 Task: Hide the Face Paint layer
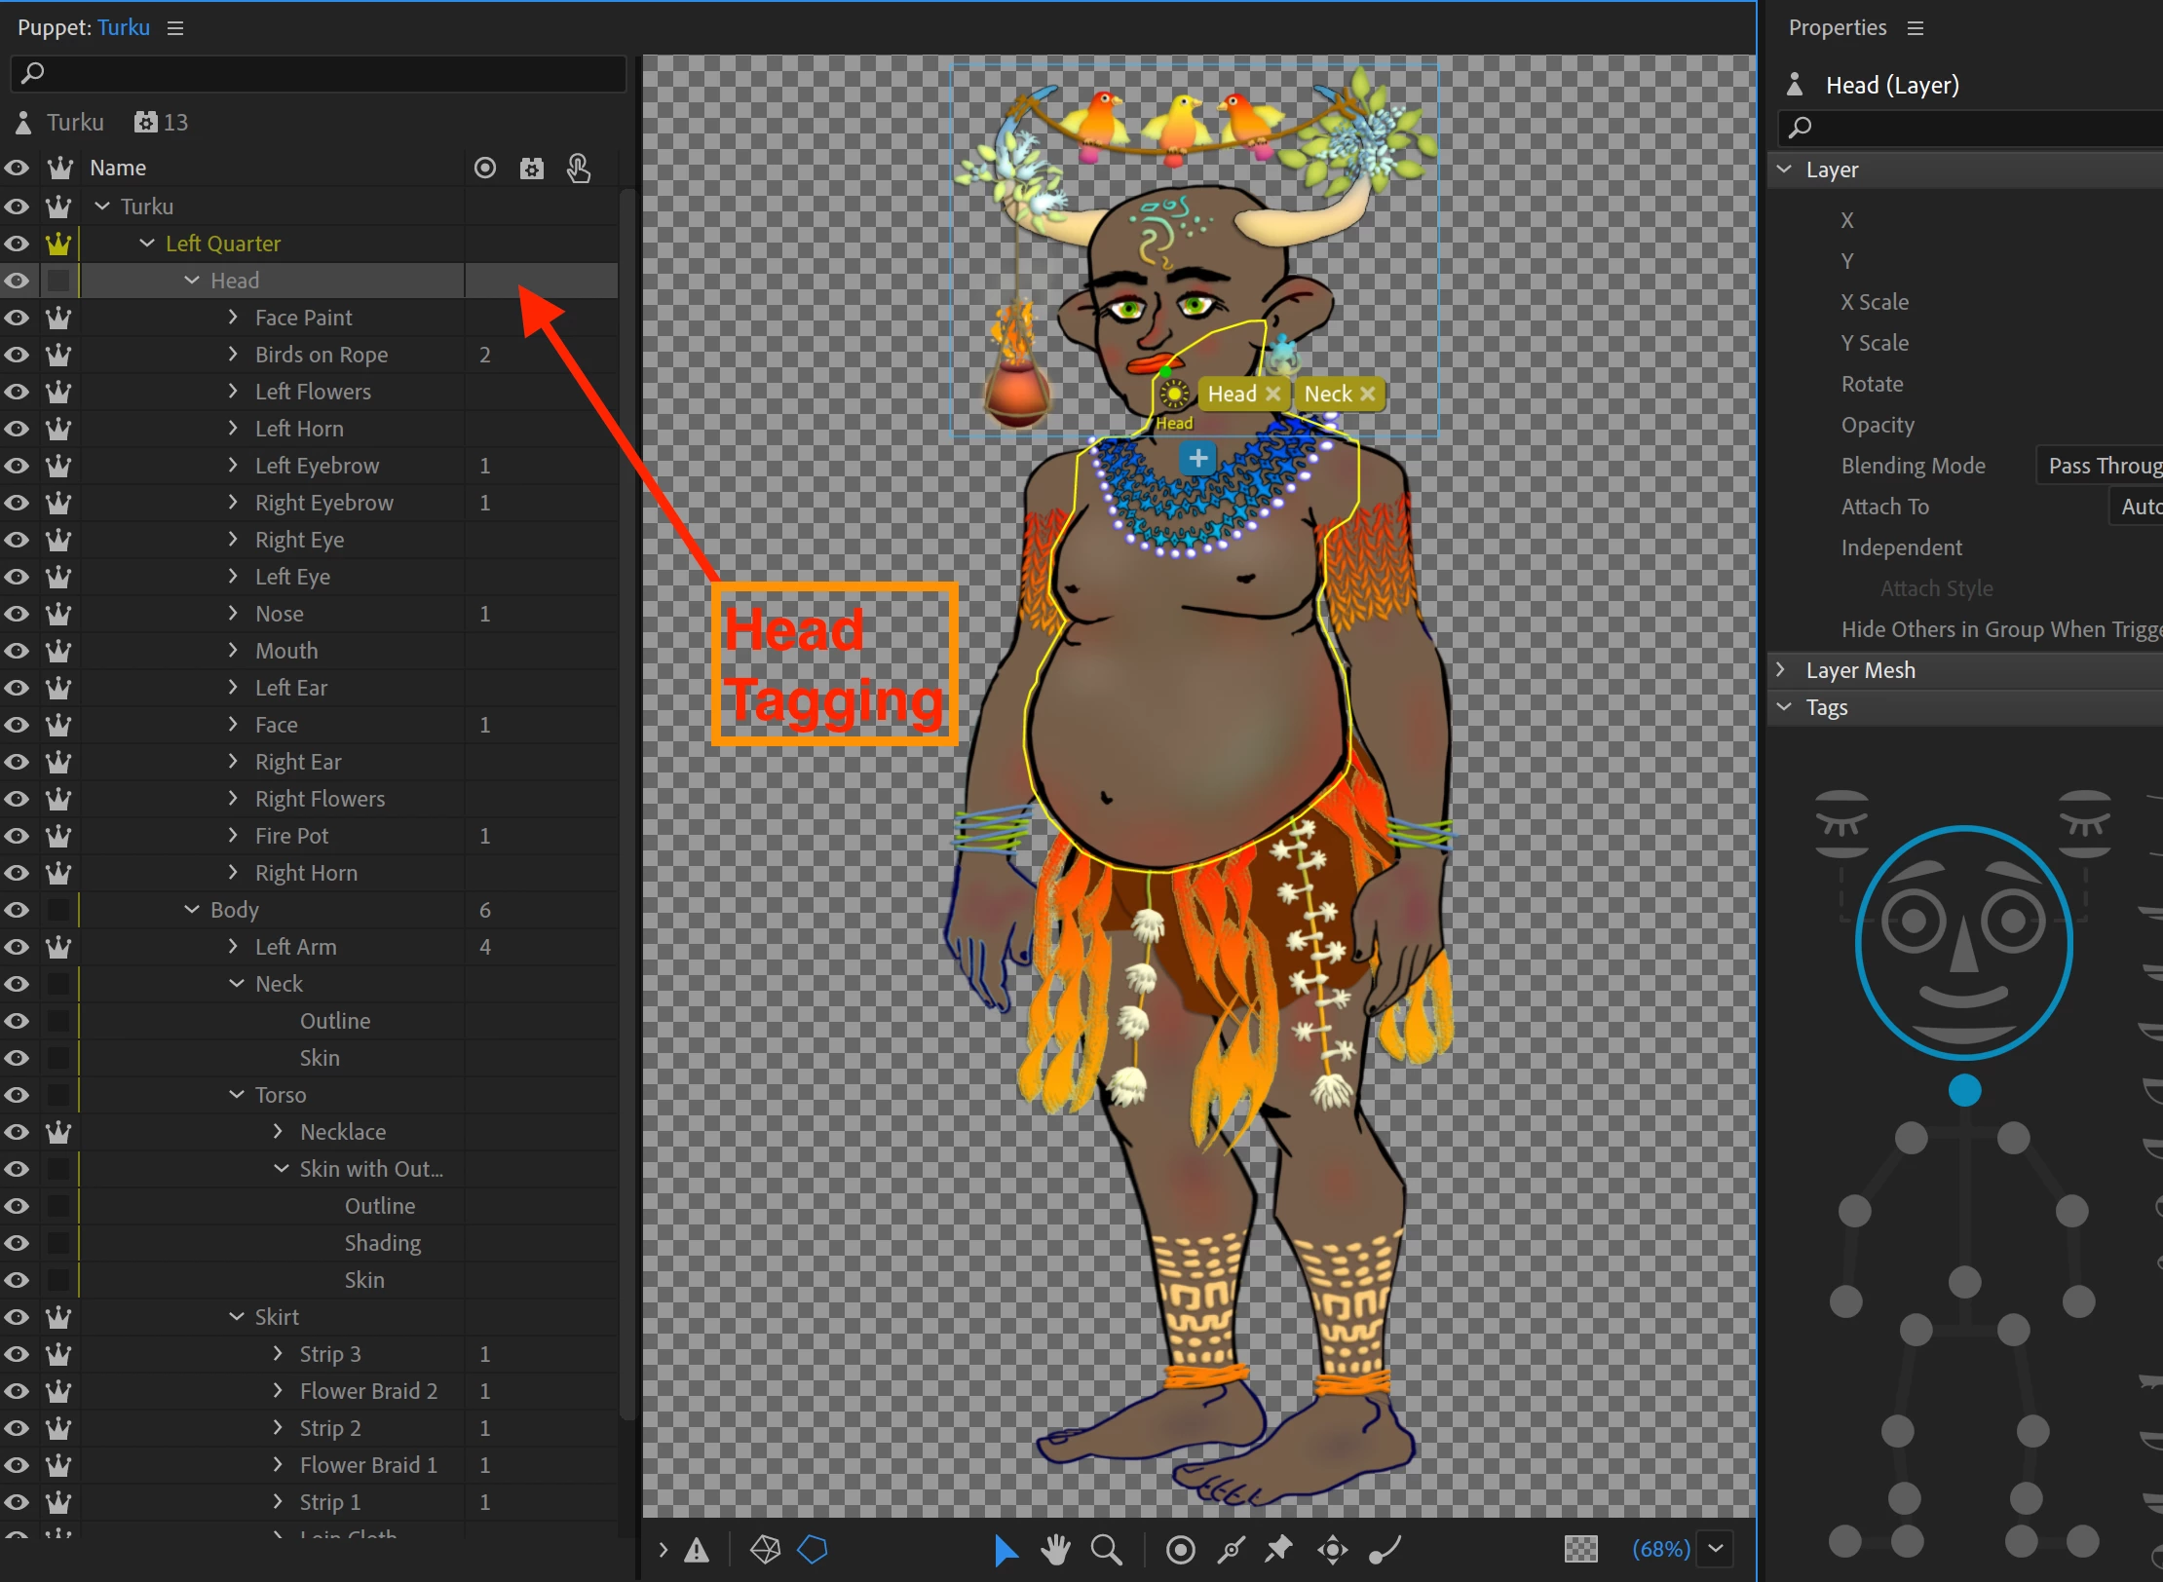pos(17,318)
